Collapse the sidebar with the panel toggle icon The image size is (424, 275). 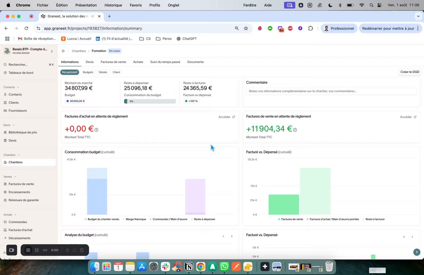click(x=63, y=51)
